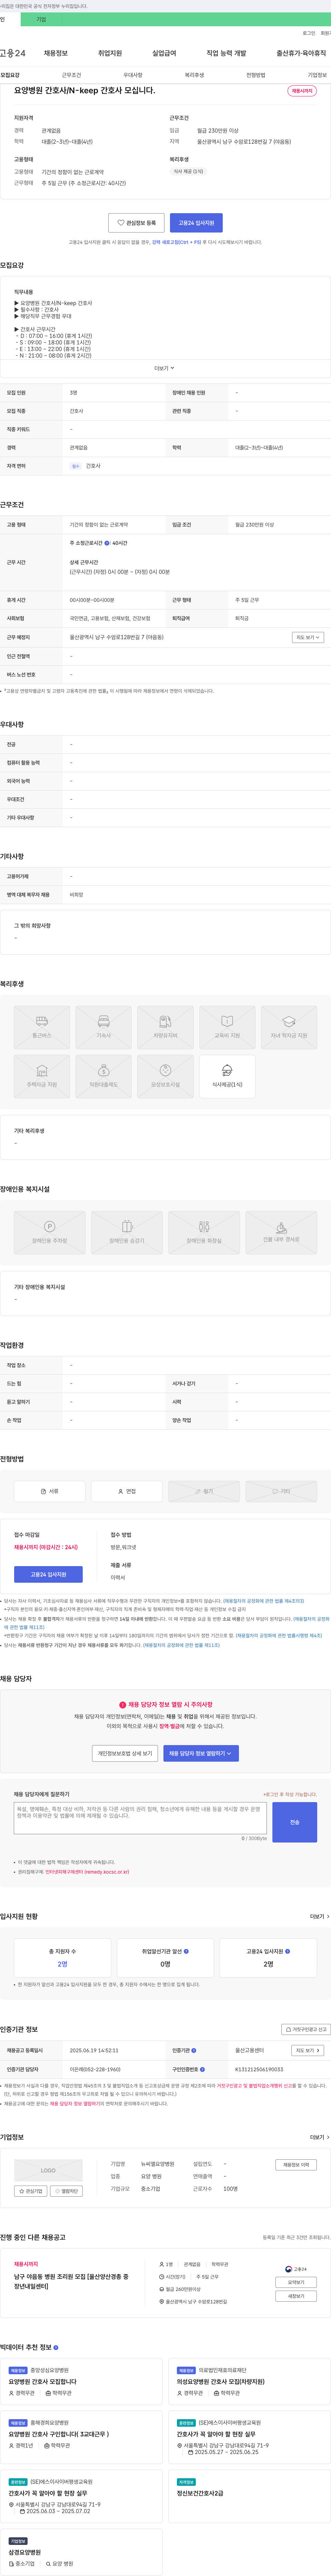Open the 출산휴가·육아휴직 menu
The width and height of the screenshot is (331, 2576).
coord(301,53)
